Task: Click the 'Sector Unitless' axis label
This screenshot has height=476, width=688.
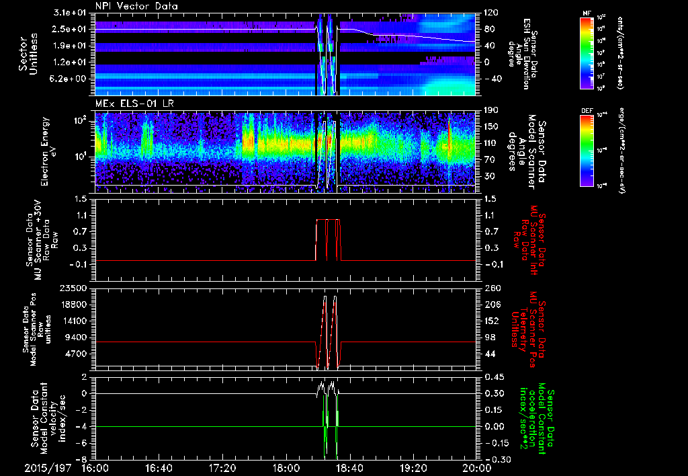Action: (28, 54)
